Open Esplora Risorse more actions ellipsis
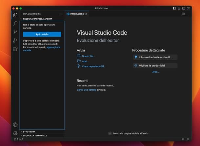Screen dimensions: 200x146 [x=60, y=14]
